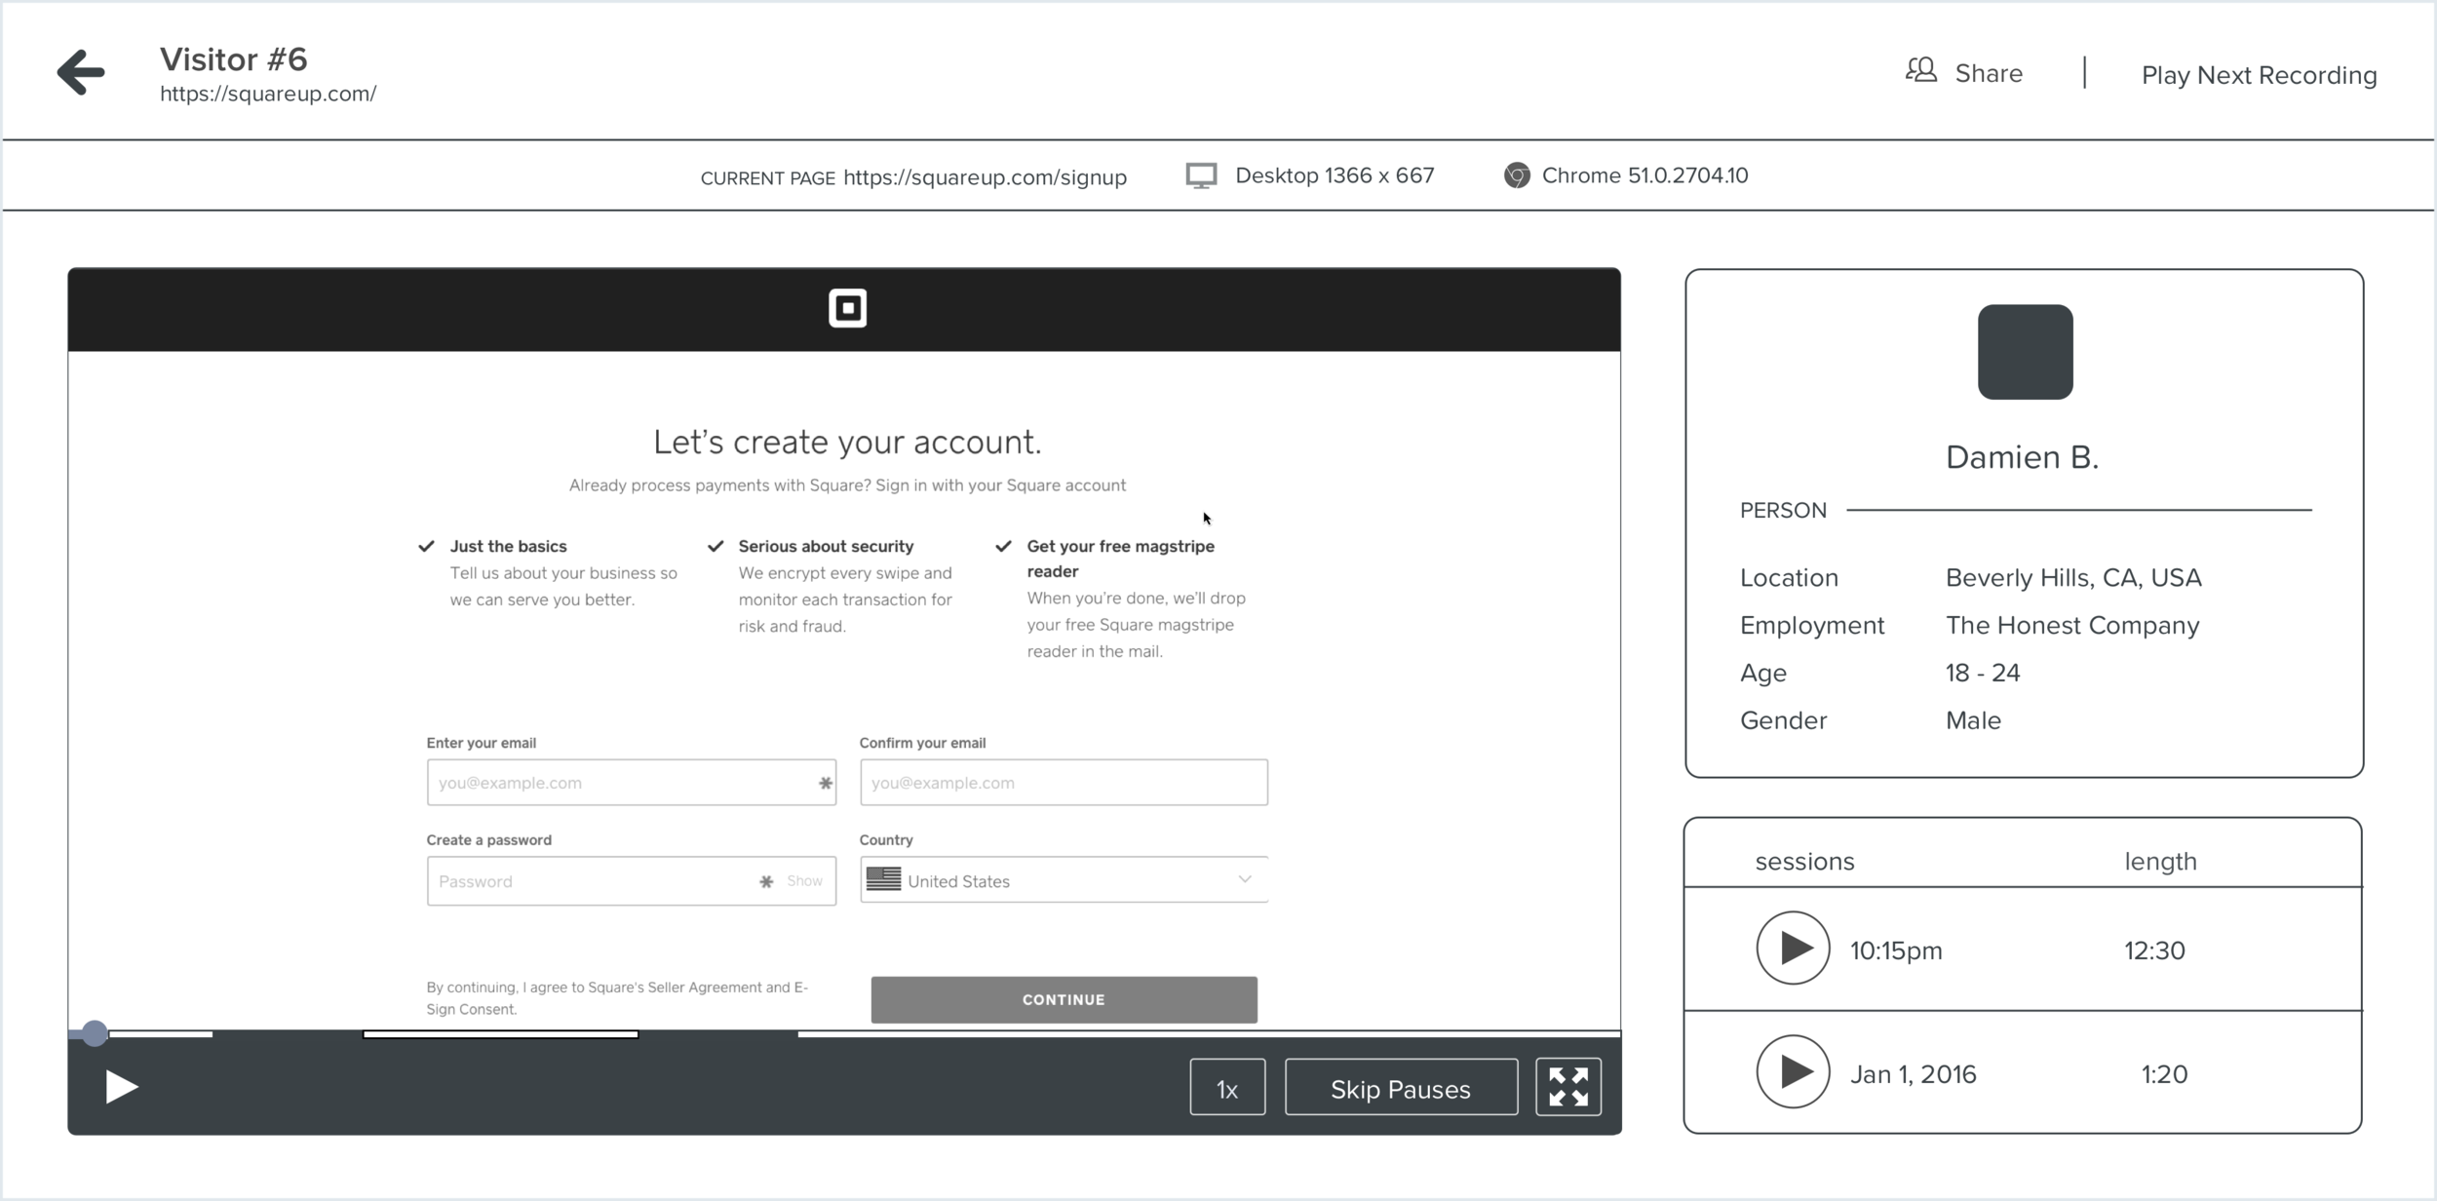Click the asterisk icon in email field
Screen dimensions: 2437x1201
[x=825, y=783]
